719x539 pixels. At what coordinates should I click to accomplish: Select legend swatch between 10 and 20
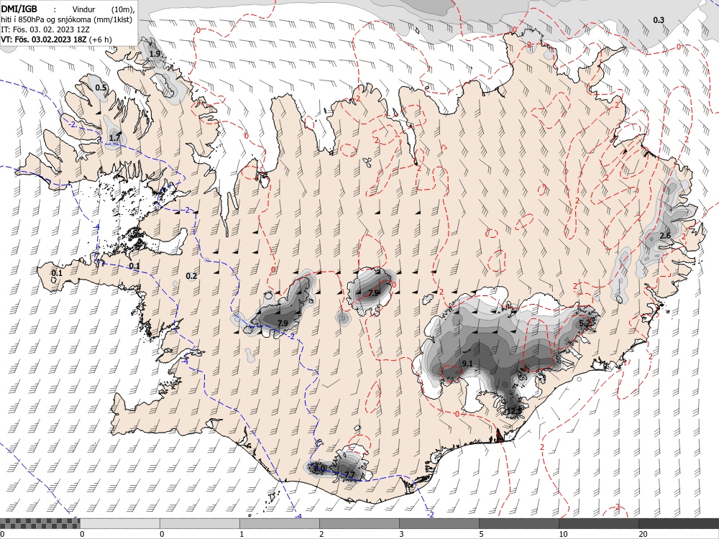[598, 523]
